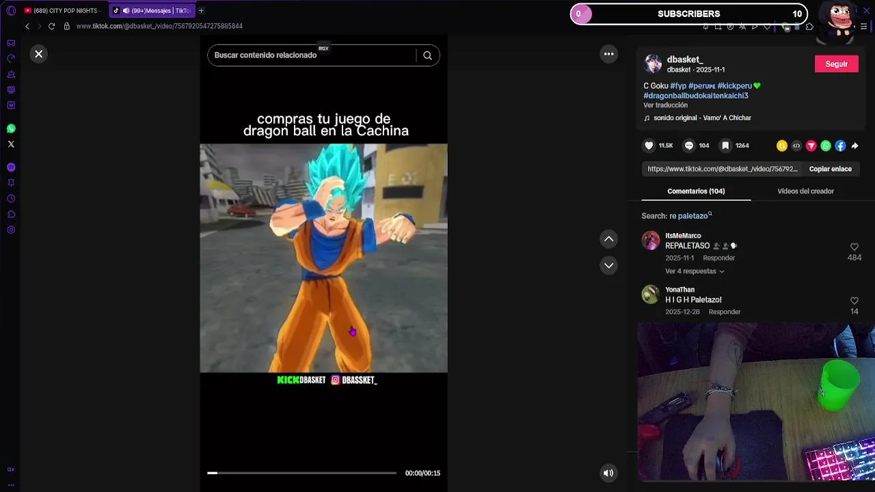Screen dimensions: 875x492
Task: Open browser settings hexagon icon
Action: click(x=11, y=230)
